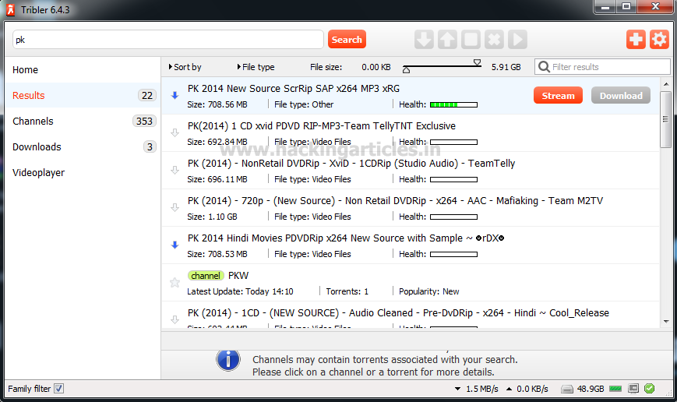The height and width of the screenshot is (402, 677).
Task: Click the download speed down-arrow in status bar
Action: pyautogui.click(x=457, y=389)
